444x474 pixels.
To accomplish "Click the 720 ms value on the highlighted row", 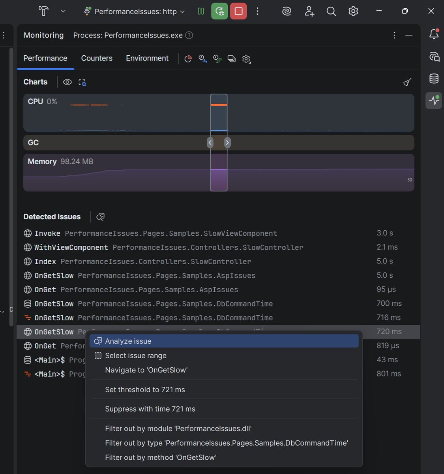I will [x=389, y=331].
